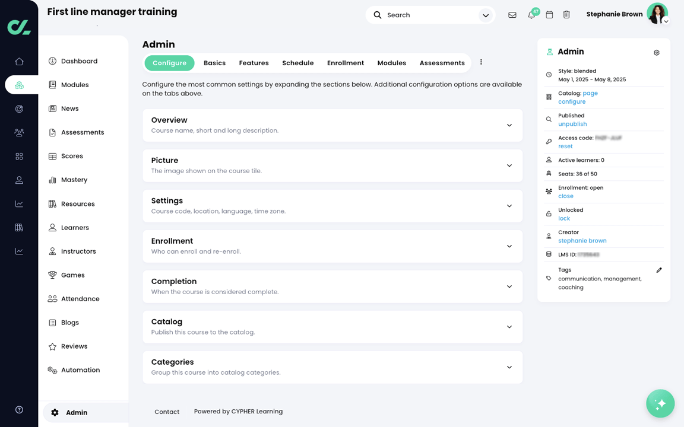Open the groups people icon in rail

(x=19, y=132)
